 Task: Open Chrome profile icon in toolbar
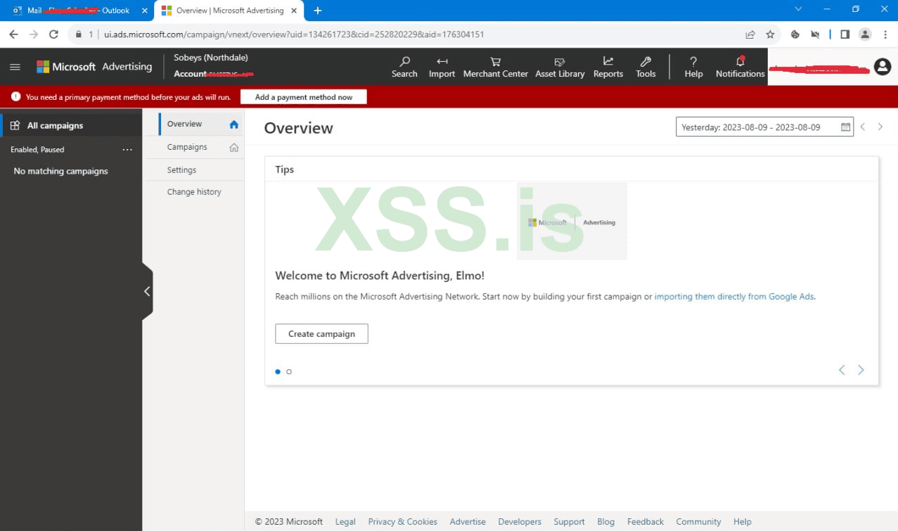[865, 34]
